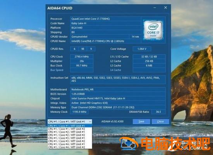Click the CPUID vendor value GenuineIntel
The image size is (213, 155).
[100, 37]
